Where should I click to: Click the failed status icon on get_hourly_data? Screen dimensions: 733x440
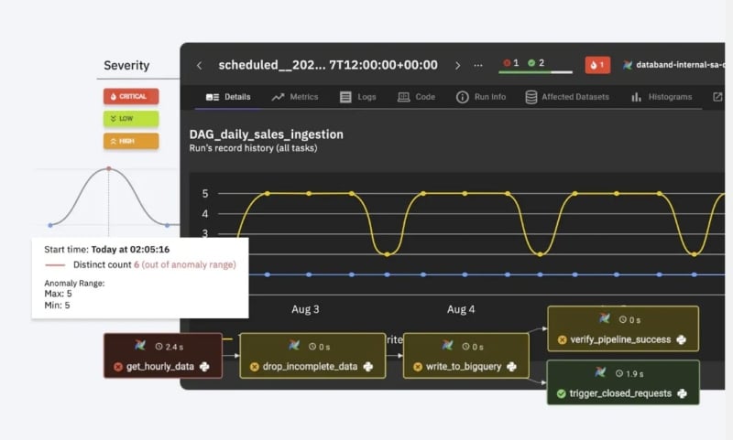[118, 367]
